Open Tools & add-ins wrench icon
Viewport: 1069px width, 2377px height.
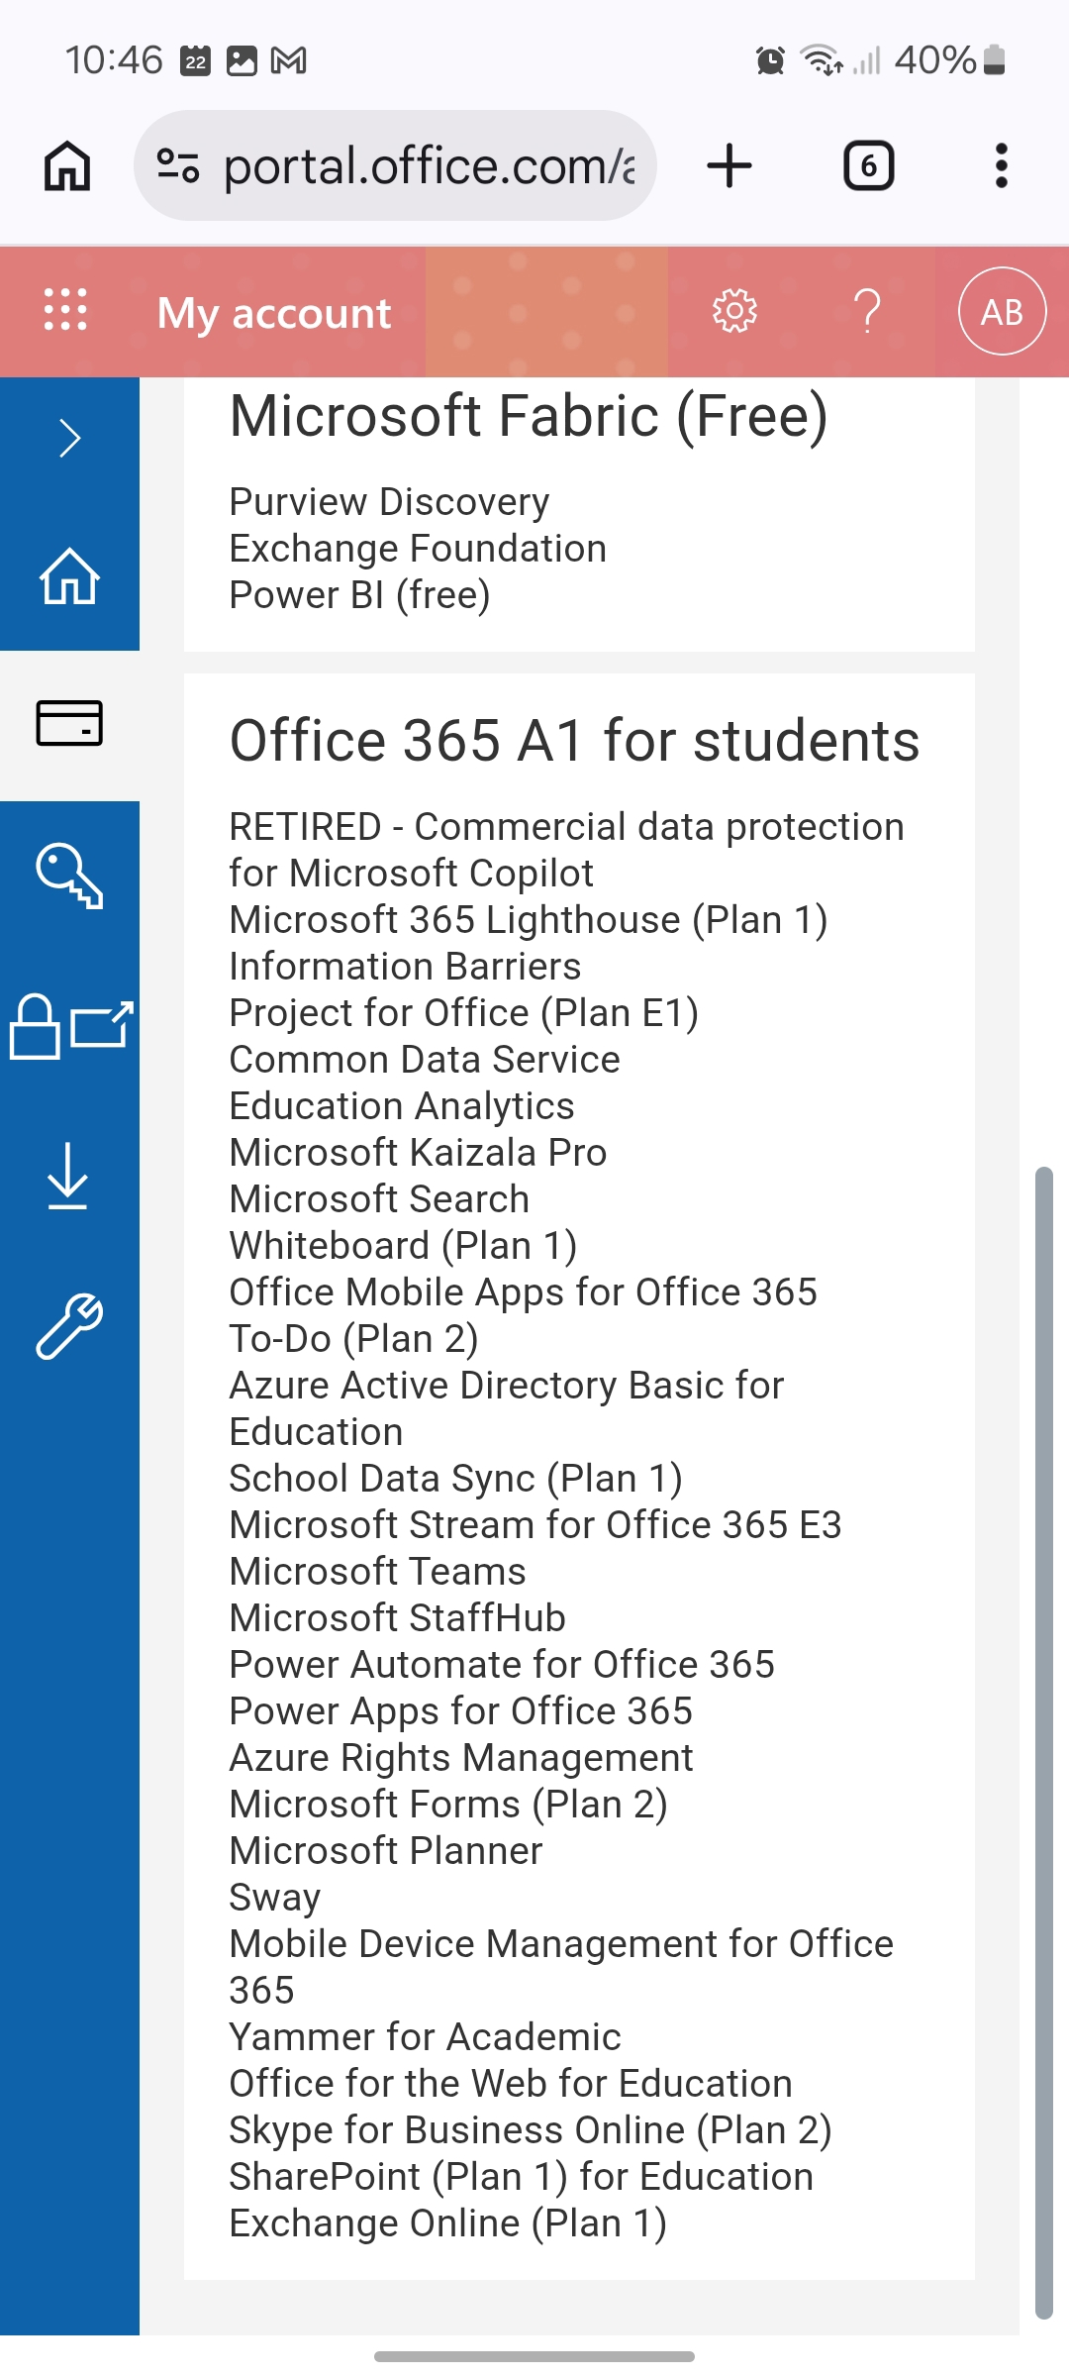click(x=69, y=1327)
